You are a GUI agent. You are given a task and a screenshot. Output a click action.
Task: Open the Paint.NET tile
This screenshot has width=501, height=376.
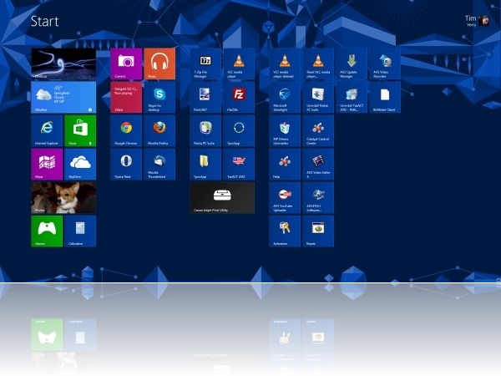205,97
